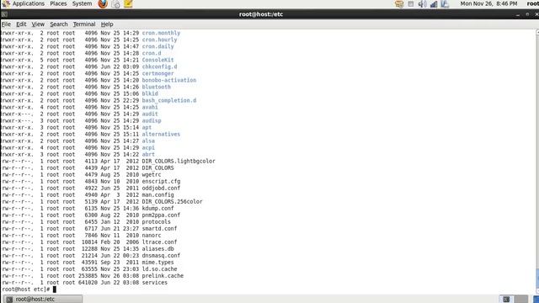Open the network connection monitor tray icon
Screen dimensions: 539x303
tap(445, 4)
